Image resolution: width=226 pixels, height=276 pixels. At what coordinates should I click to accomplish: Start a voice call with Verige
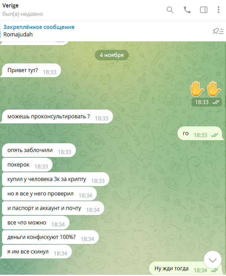tap(187, 10)
